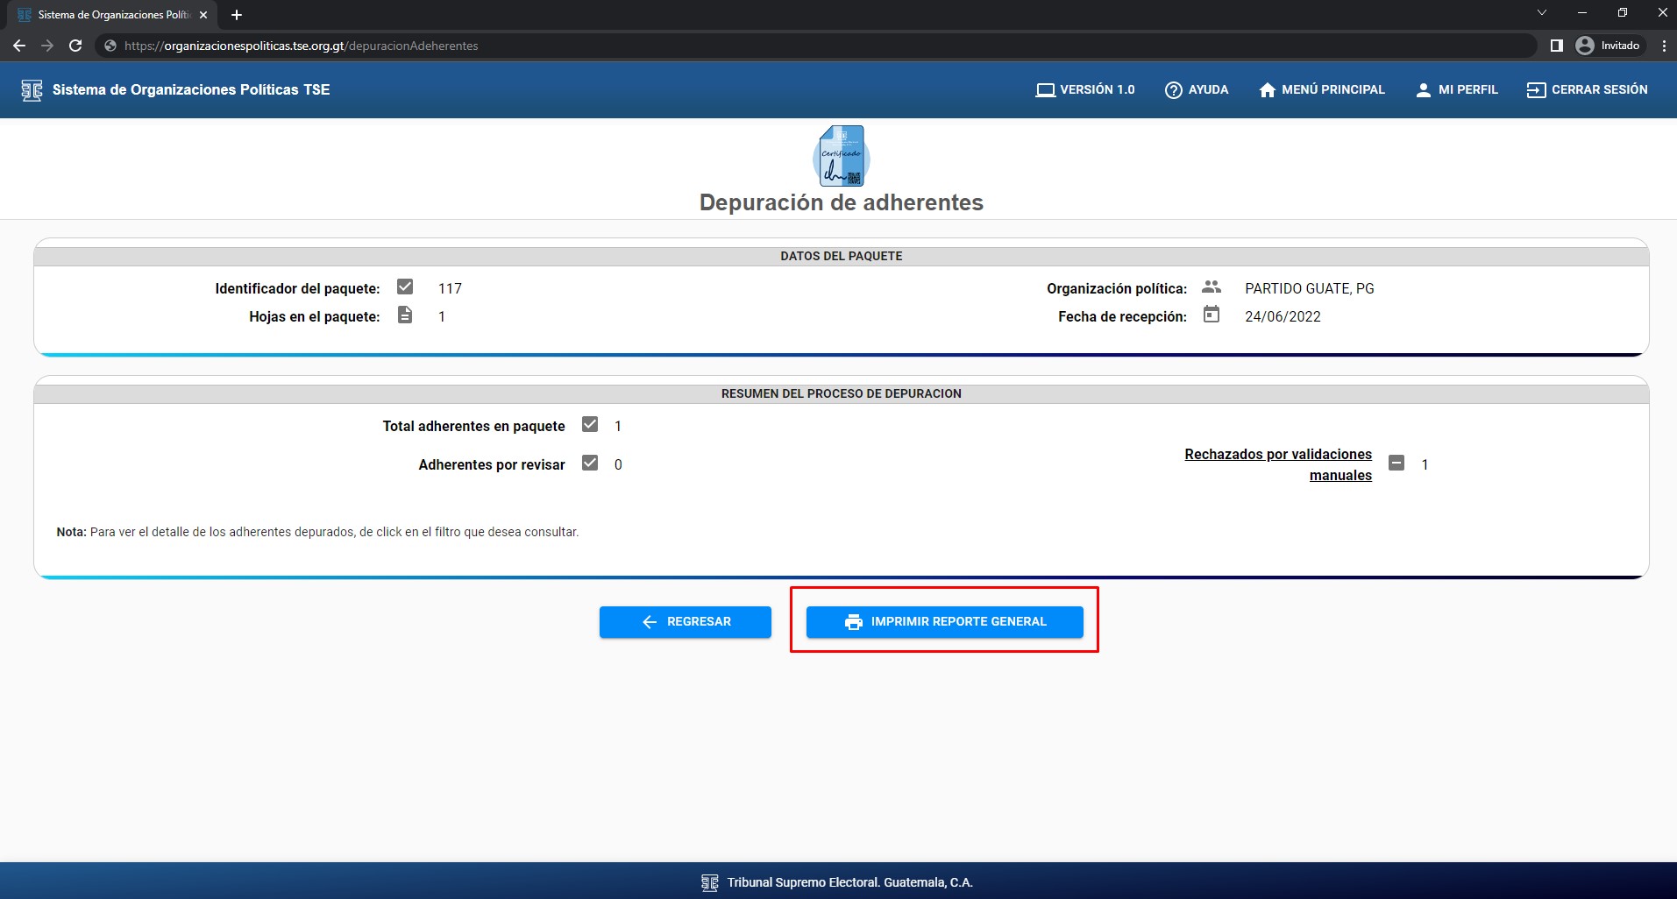The width and height of the screenshot is (1677, 899).
Task: Click the Rechazados minus-box indicator
Action: 1396,464
